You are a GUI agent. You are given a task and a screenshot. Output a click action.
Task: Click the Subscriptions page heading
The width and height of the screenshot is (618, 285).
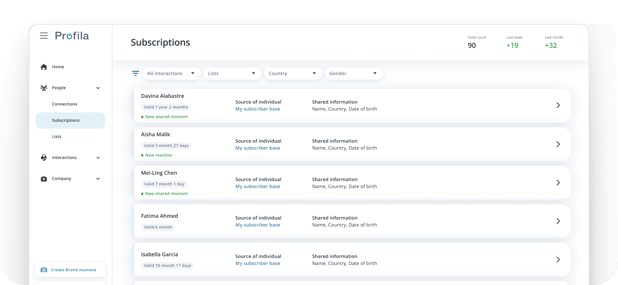(160, 42)
